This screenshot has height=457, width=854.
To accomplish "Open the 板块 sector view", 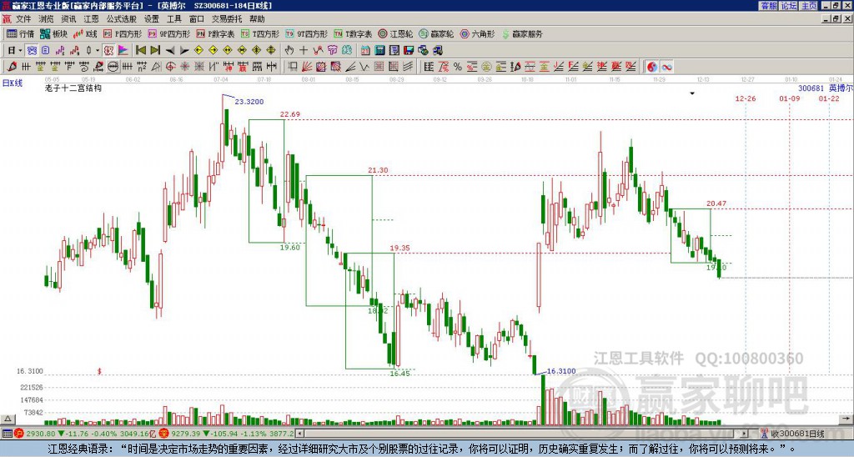I will [x=53, y=33].
